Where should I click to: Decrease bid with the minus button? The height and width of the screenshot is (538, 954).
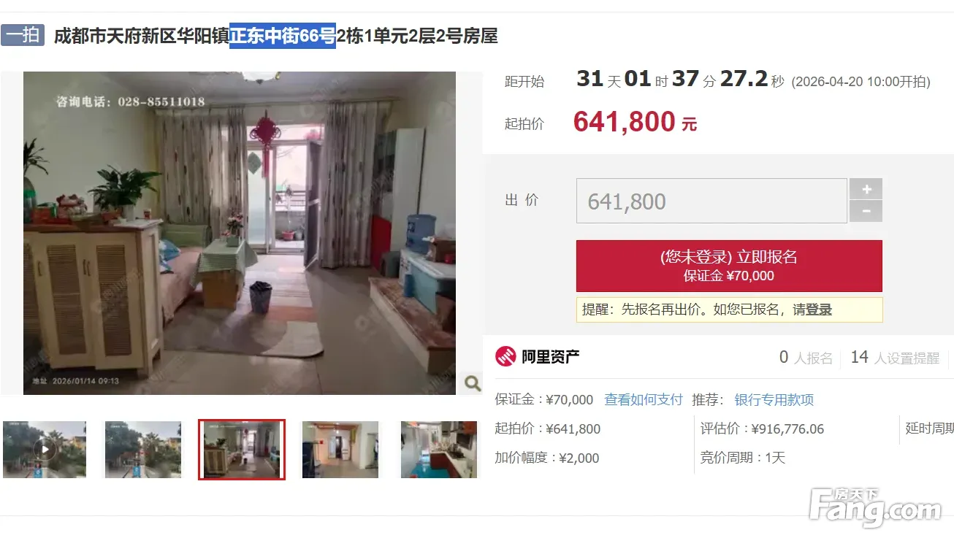tap(866, 211)
